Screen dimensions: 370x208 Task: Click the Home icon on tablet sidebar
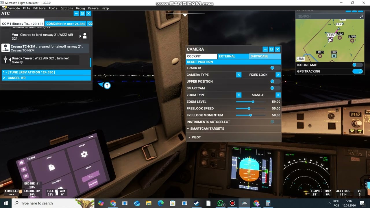point(21,163)
